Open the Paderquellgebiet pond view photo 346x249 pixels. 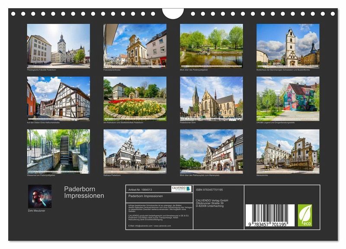(211, 46)
